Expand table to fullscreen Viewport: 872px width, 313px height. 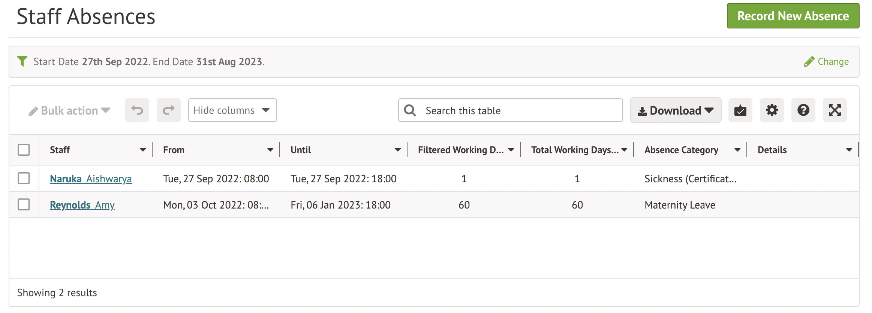[835, 110]
